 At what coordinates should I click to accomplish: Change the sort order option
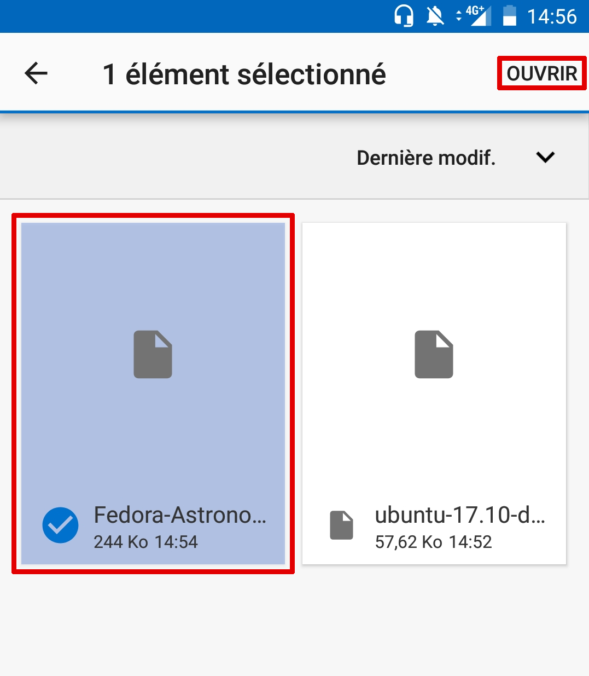point(454,158)
